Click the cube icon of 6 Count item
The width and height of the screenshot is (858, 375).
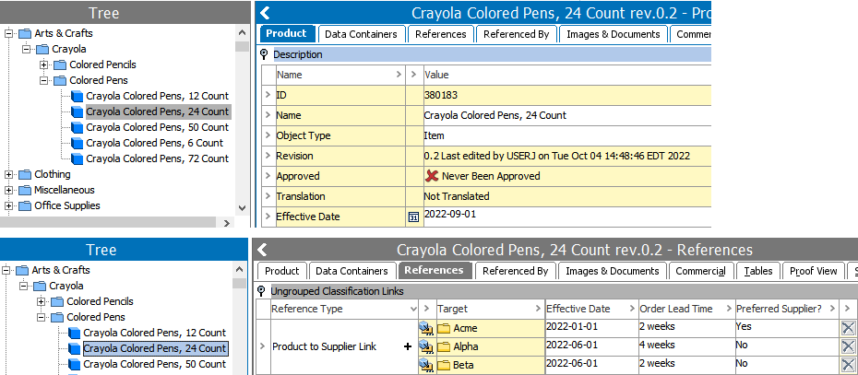pos(77,143)
